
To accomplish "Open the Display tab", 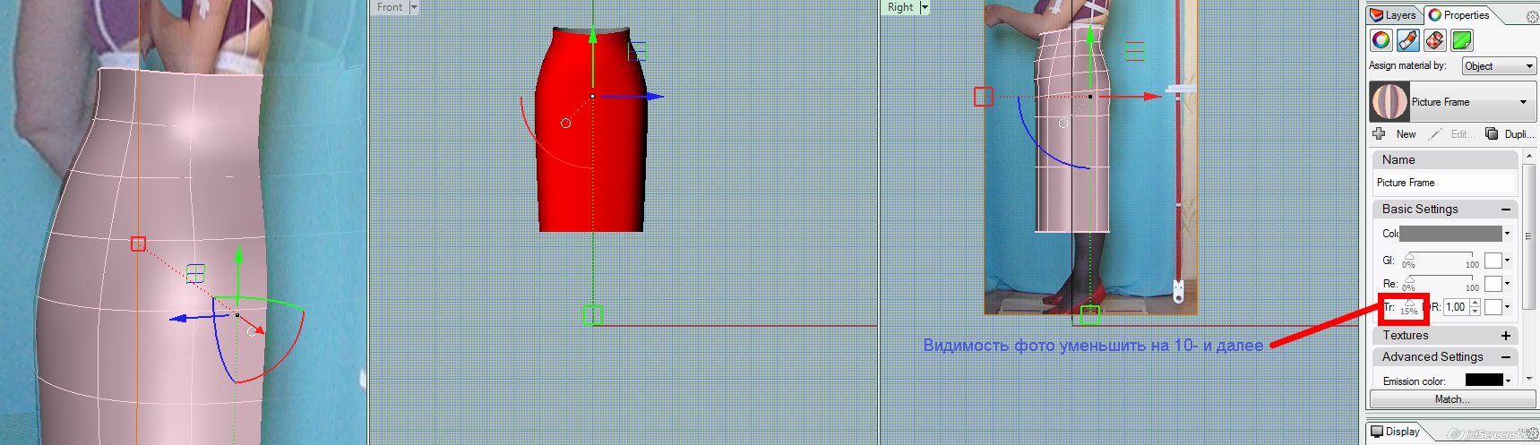I will [x=1396, y=431].
